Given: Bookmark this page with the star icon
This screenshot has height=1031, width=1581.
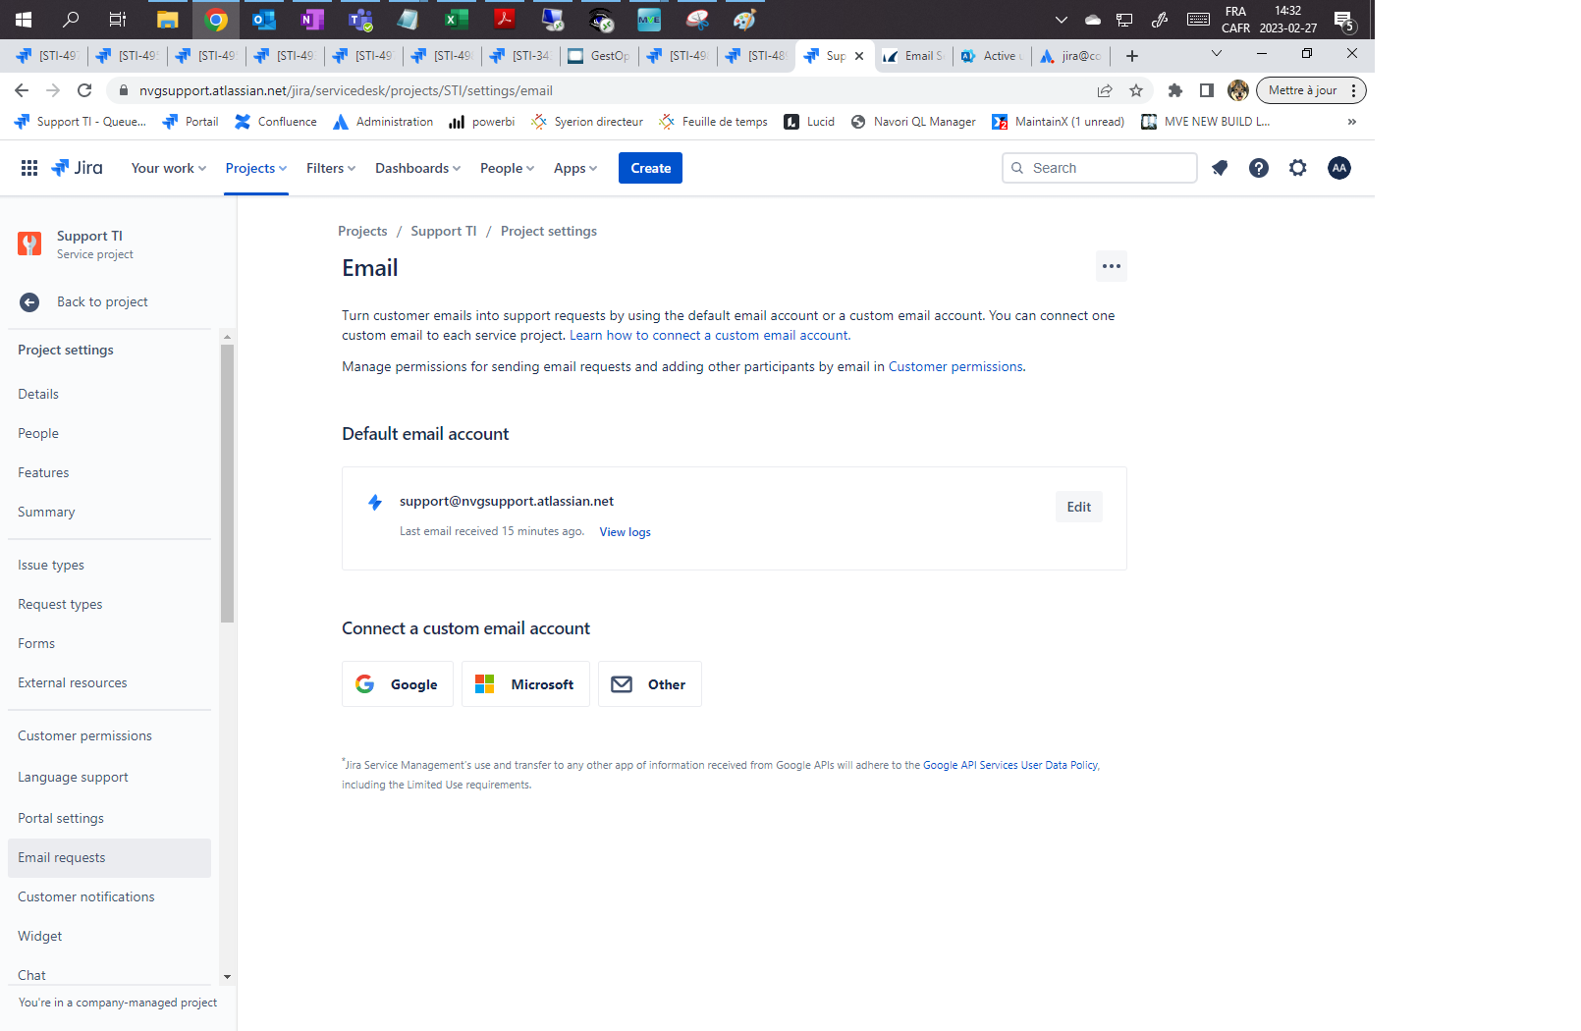Looking at the screenshot, I should point(1136,90).
